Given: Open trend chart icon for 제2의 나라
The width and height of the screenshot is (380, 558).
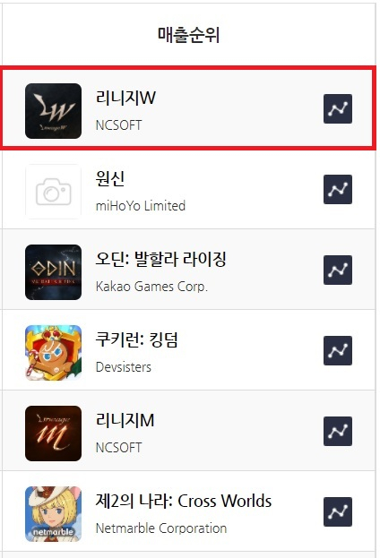Looking at the screenshot, I should click(x=338, y=511).
